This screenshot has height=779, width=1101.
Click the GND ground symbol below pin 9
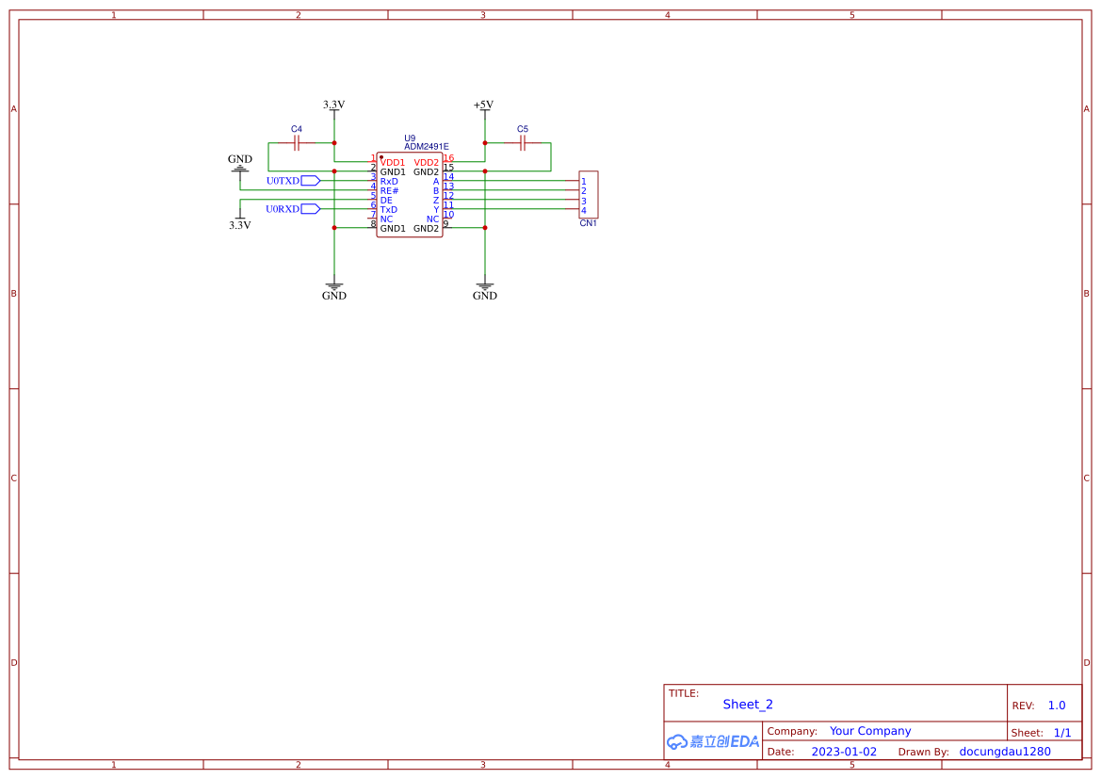pyautogui.click(x=484, y=284)
